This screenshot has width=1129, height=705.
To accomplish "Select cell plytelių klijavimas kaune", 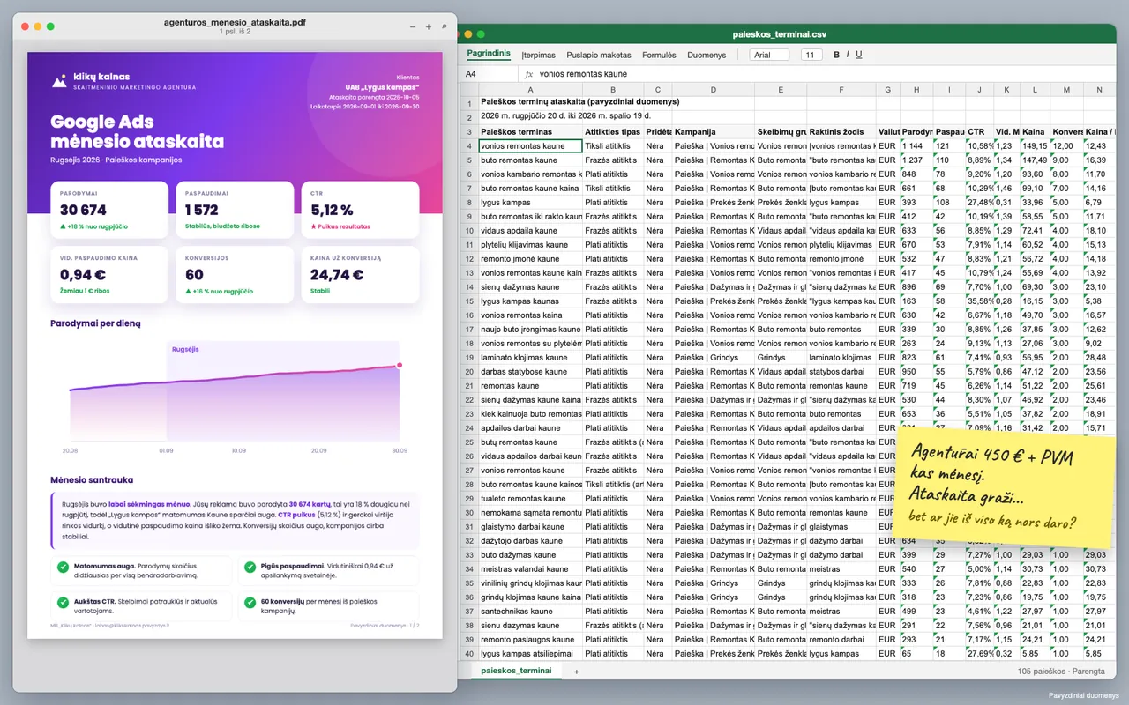I will tap(530, 245).
